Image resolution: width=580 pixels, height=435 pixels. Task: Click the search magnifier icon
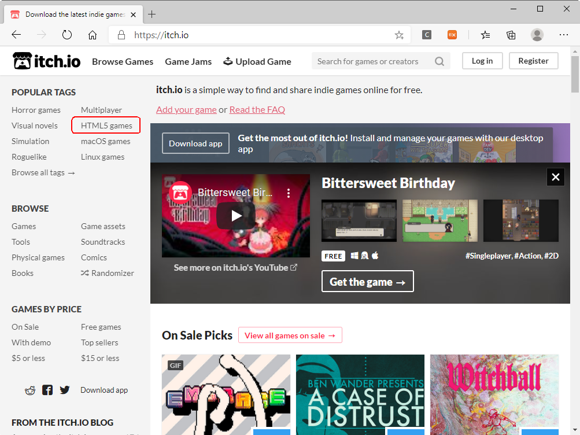pos(439,61)
